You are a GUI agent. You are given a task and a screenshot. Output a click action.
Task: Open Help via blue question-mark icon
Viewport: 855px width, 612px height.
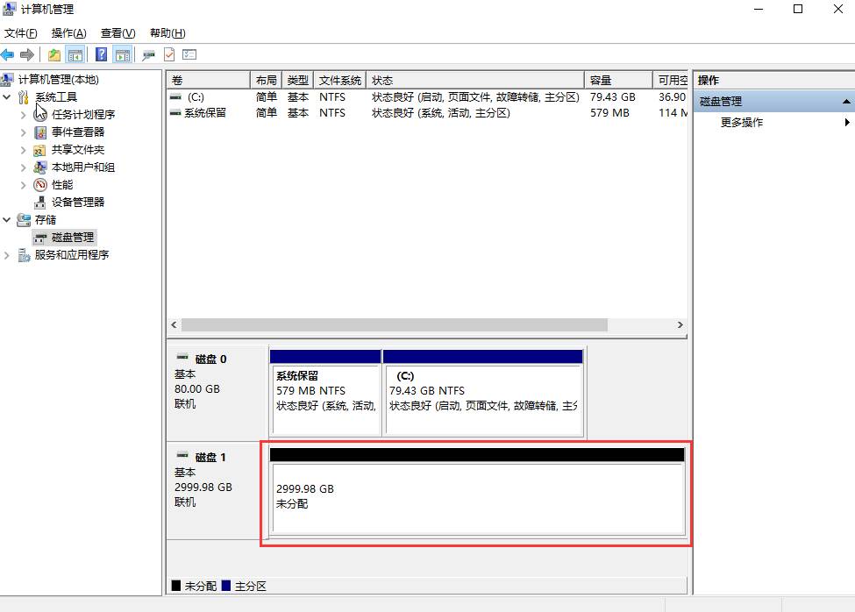[102, 54]
